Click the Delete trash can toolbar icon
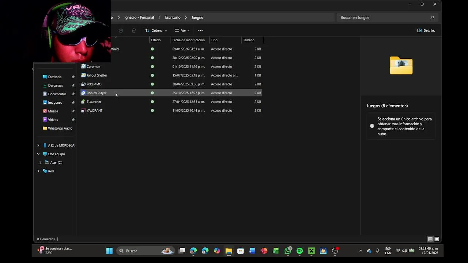This screenshot has height=263, width=468. 134,31
